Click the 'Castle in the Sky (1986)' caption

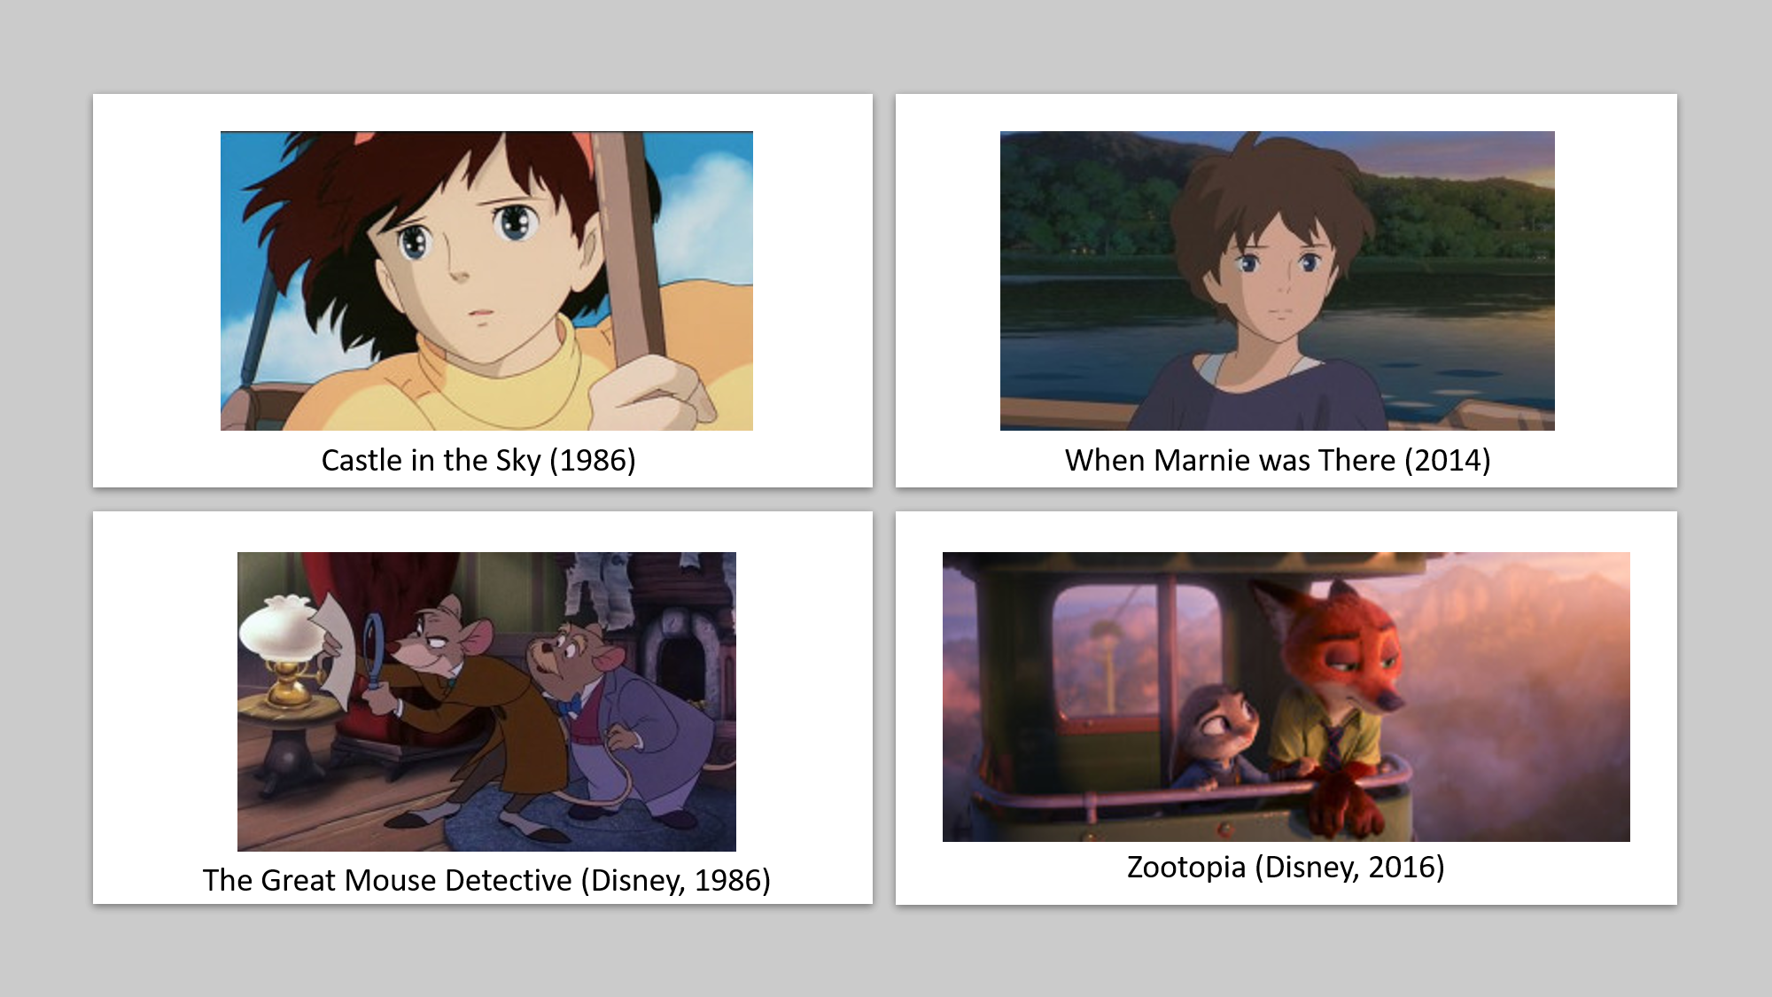[x=478, y=460]
